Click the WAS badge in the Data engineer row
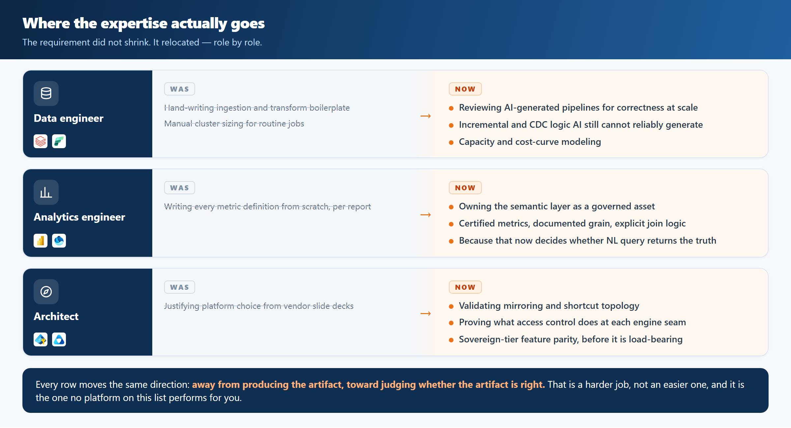Screen dimensions: 791x428 pos(180,89)
